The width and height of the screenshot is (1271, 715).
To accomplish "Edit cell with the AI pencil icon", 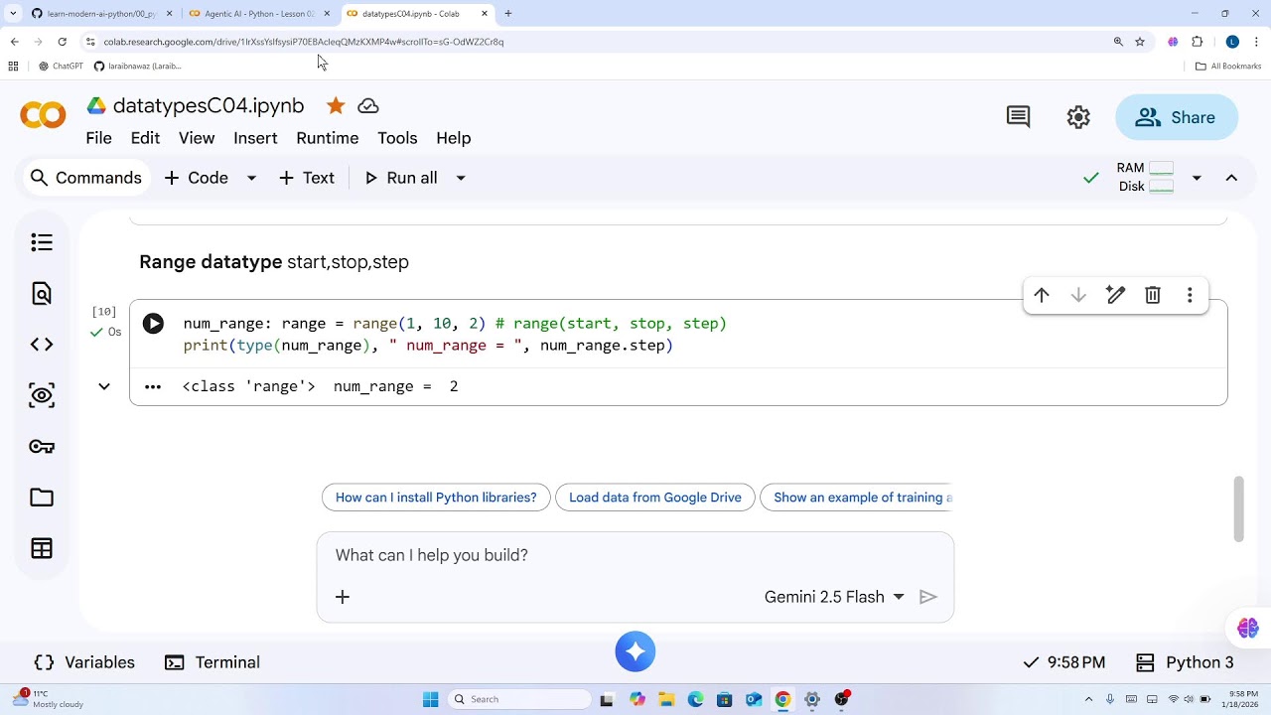I will [x=1116, y=295].
